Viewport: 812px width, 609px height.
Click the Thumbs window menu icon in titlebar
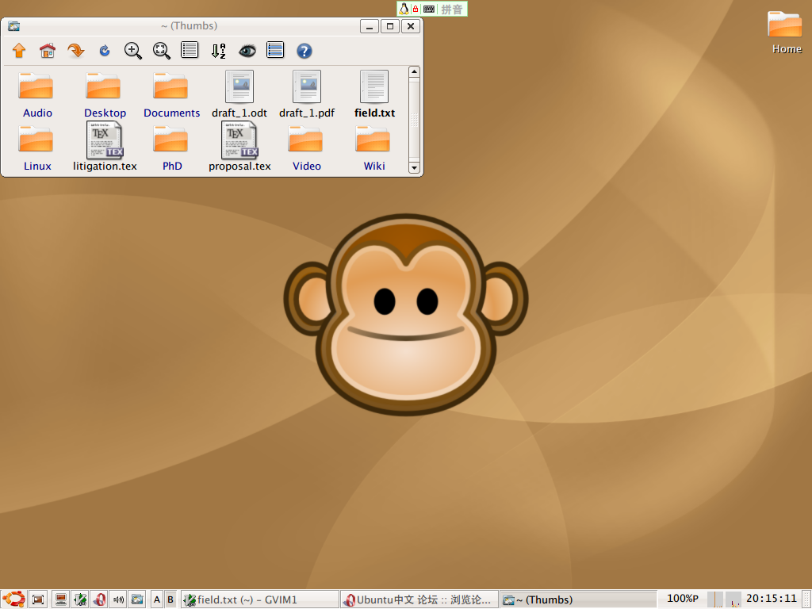click(x=14, y=26)
